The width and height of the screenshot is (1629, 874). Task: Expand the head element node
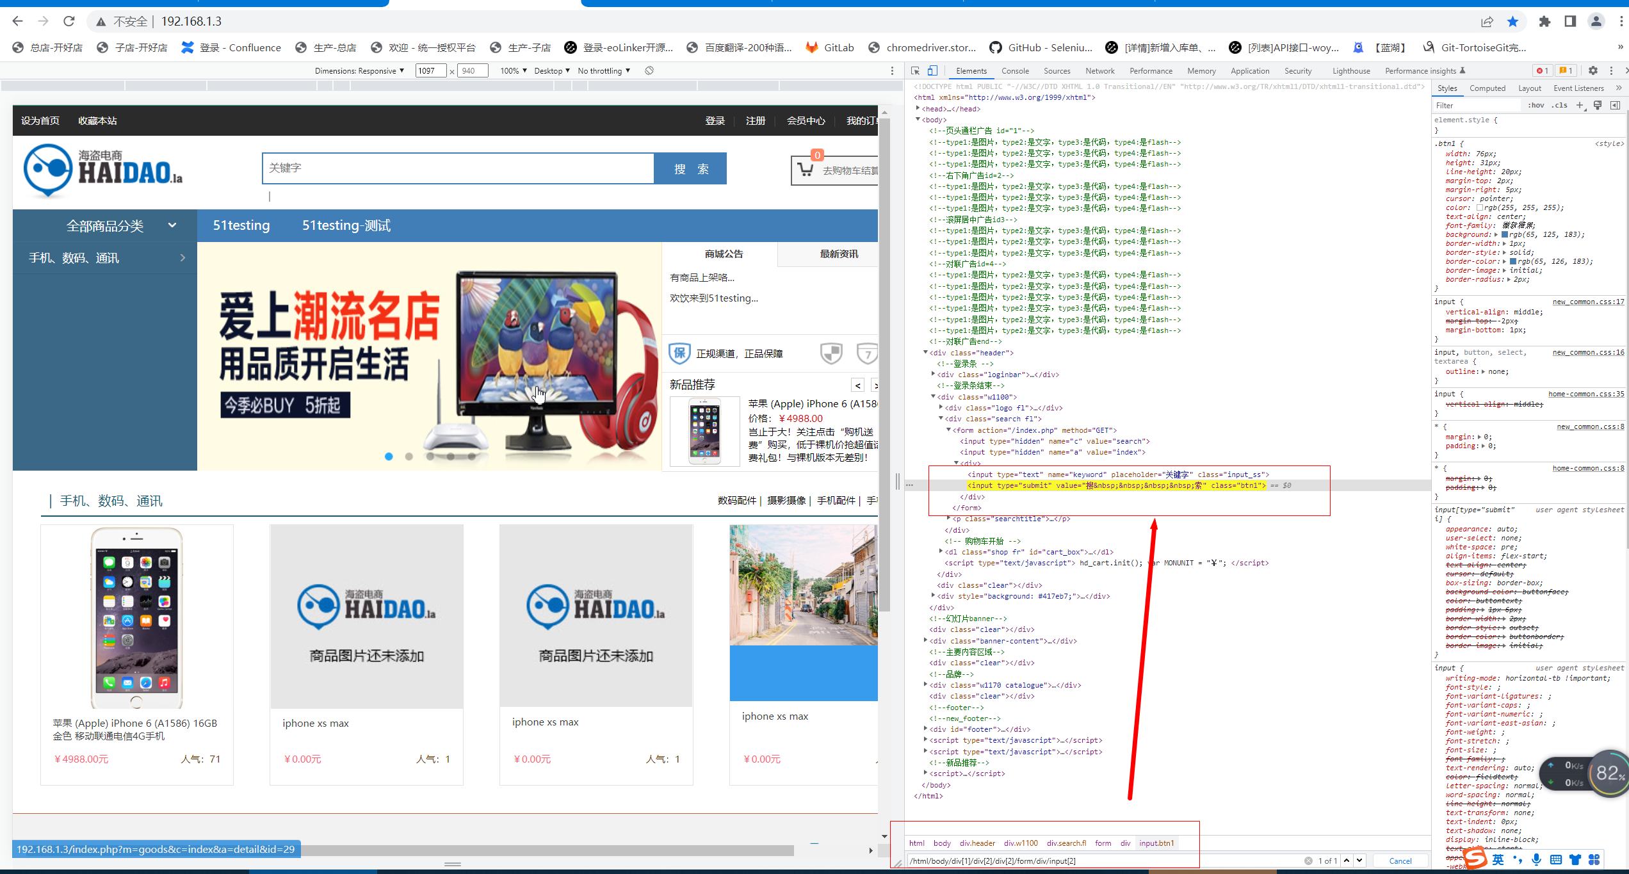(x=918, y=109)
